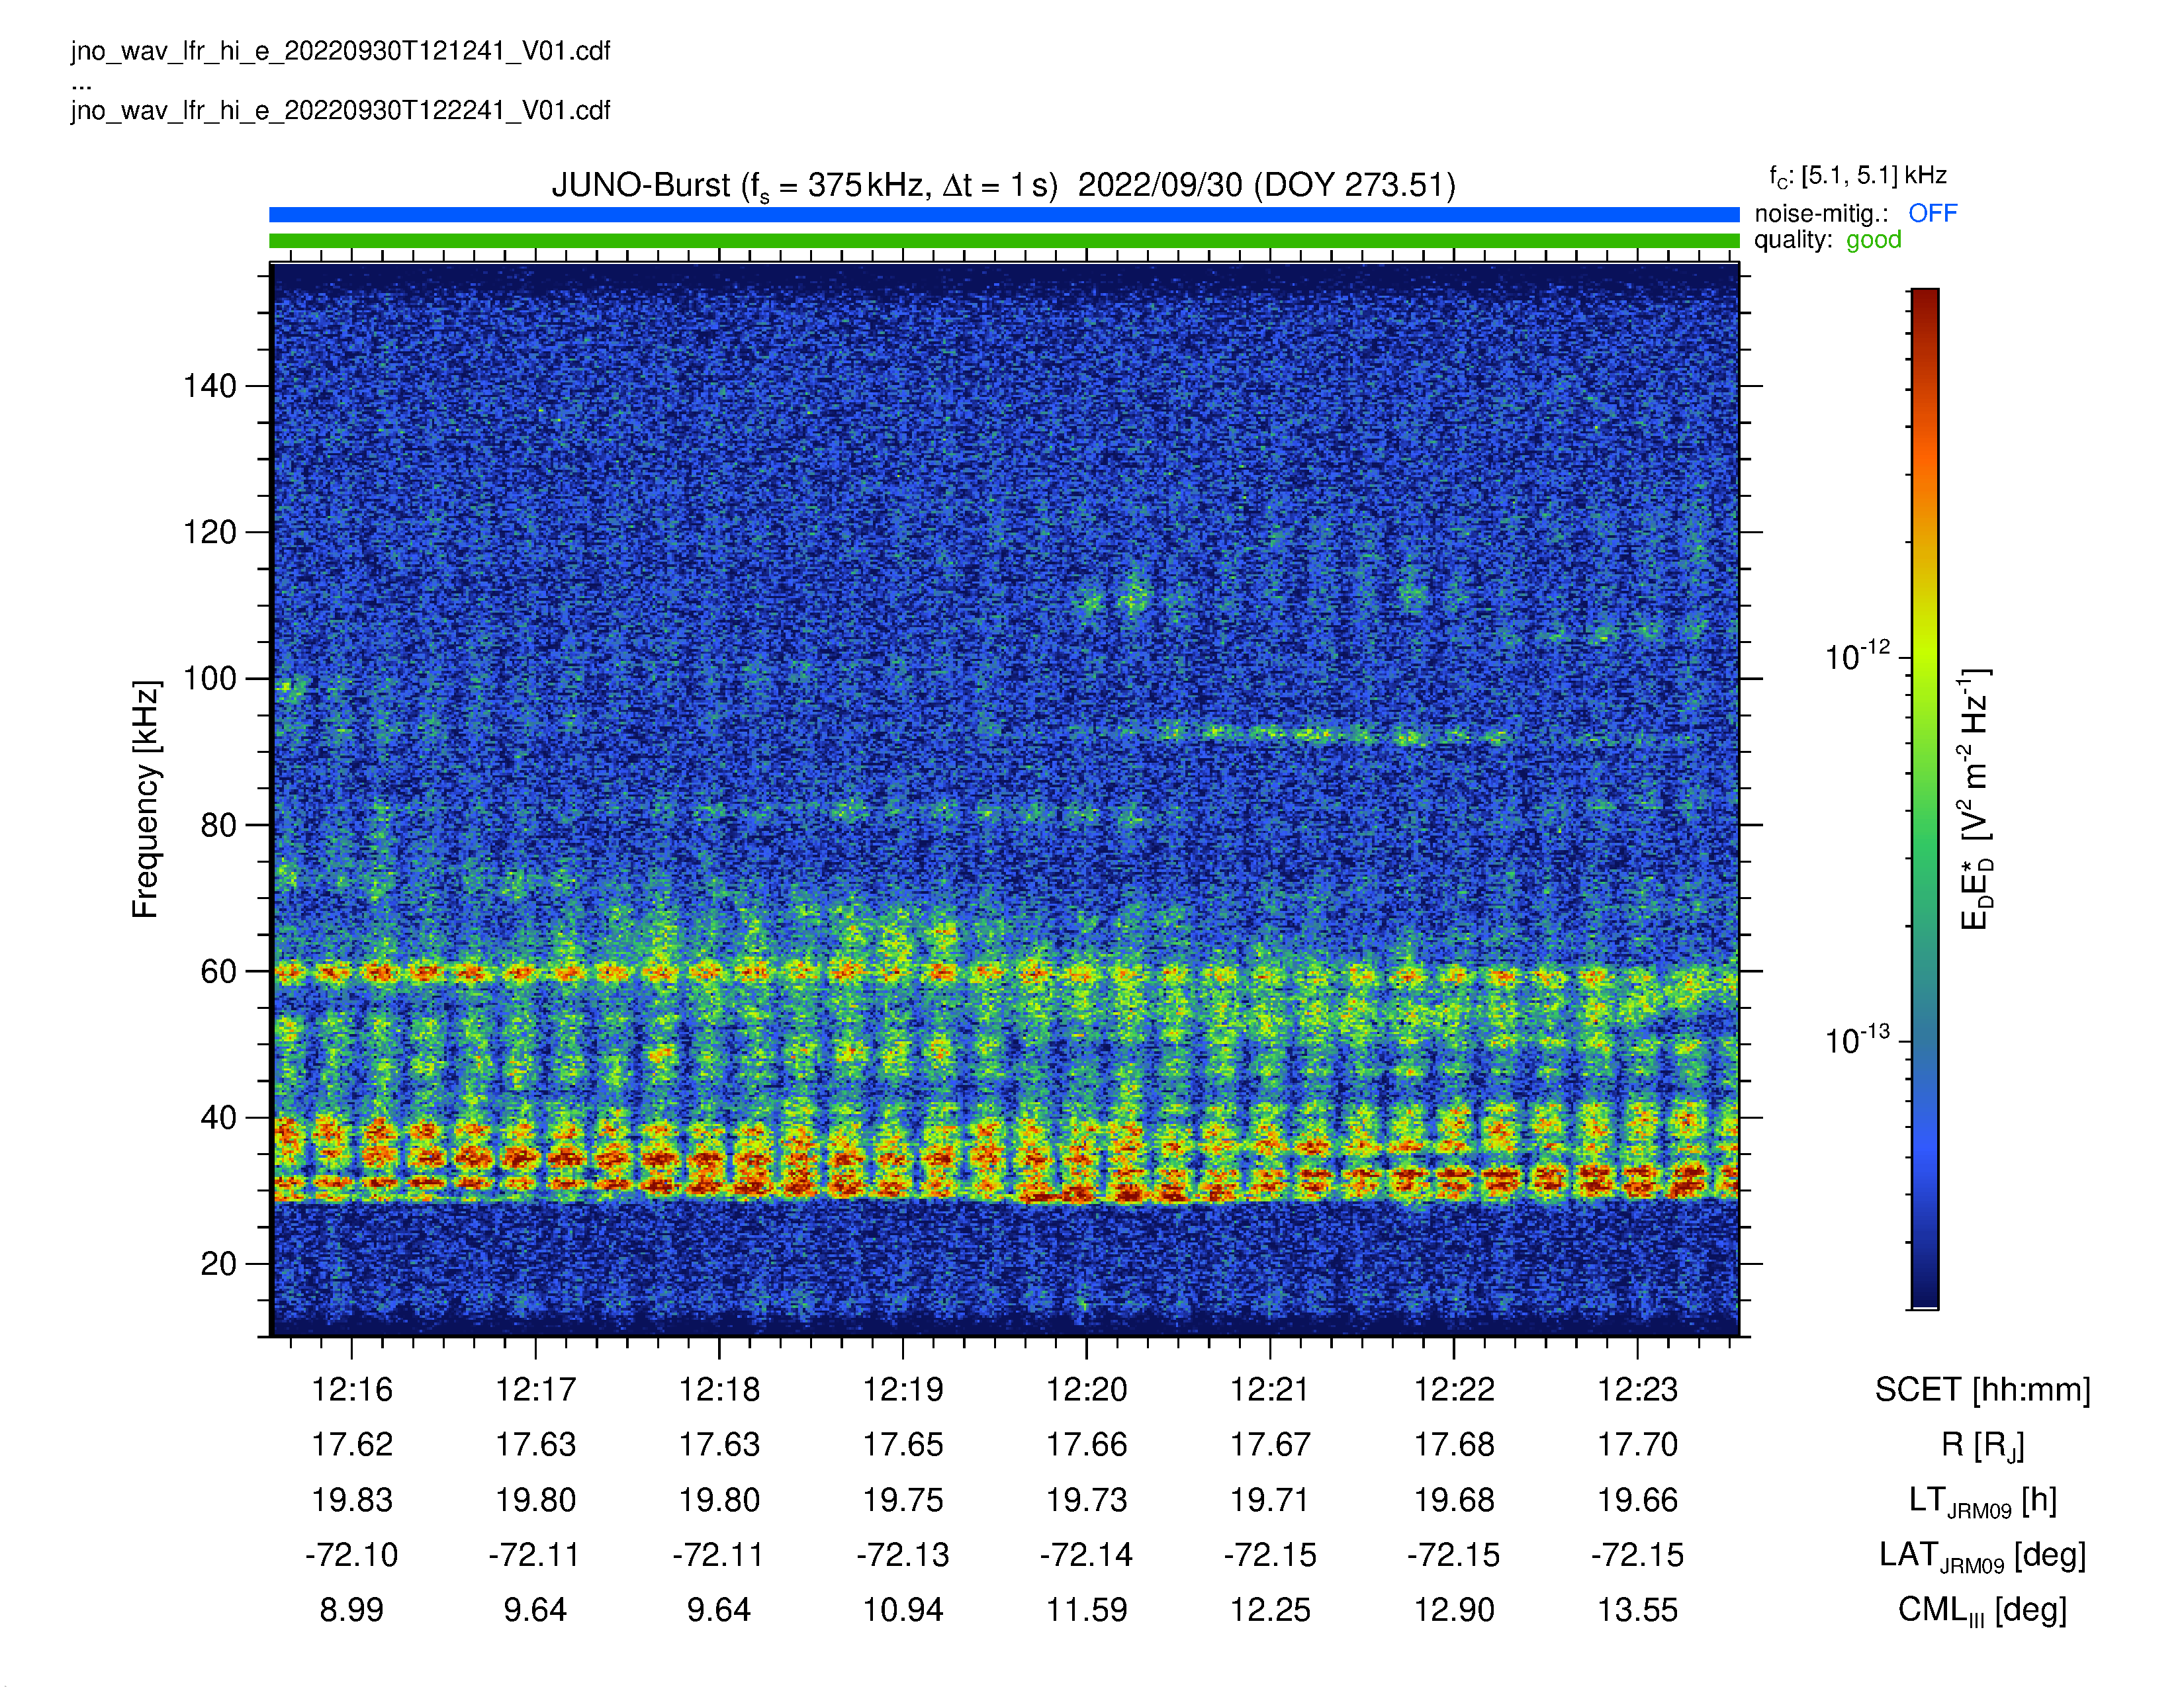The image size is (2184, 1687).
Task: Click the 60 frequency tick label
Action: coord(218,971)
